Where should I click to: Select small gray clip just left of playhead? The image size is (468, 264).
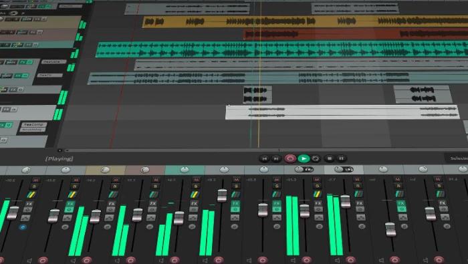click(257, 94)
